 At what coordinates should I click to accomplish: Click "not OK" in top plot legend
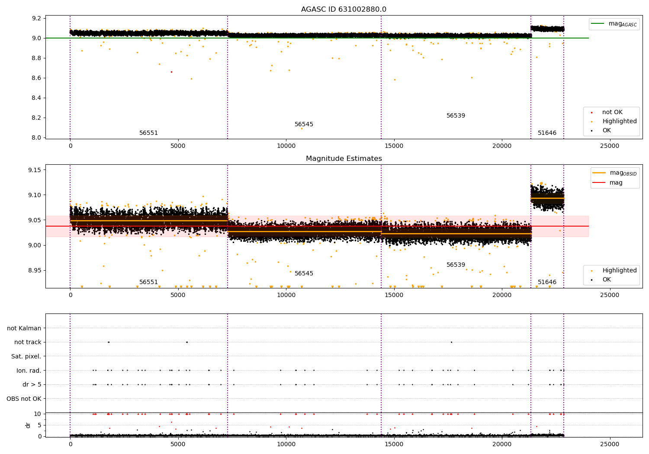611,112
